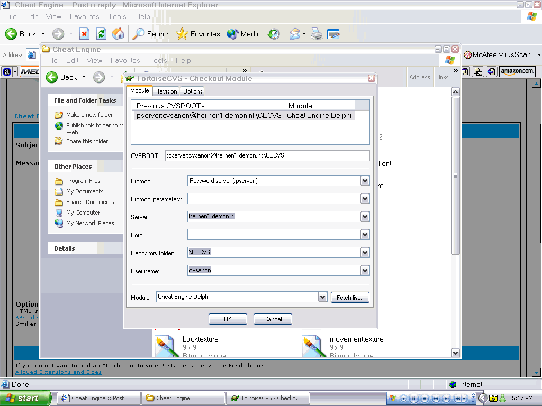This screenshot has width=542, height=406.
Task: Click the CVSROOT text field
Action: 267,155
